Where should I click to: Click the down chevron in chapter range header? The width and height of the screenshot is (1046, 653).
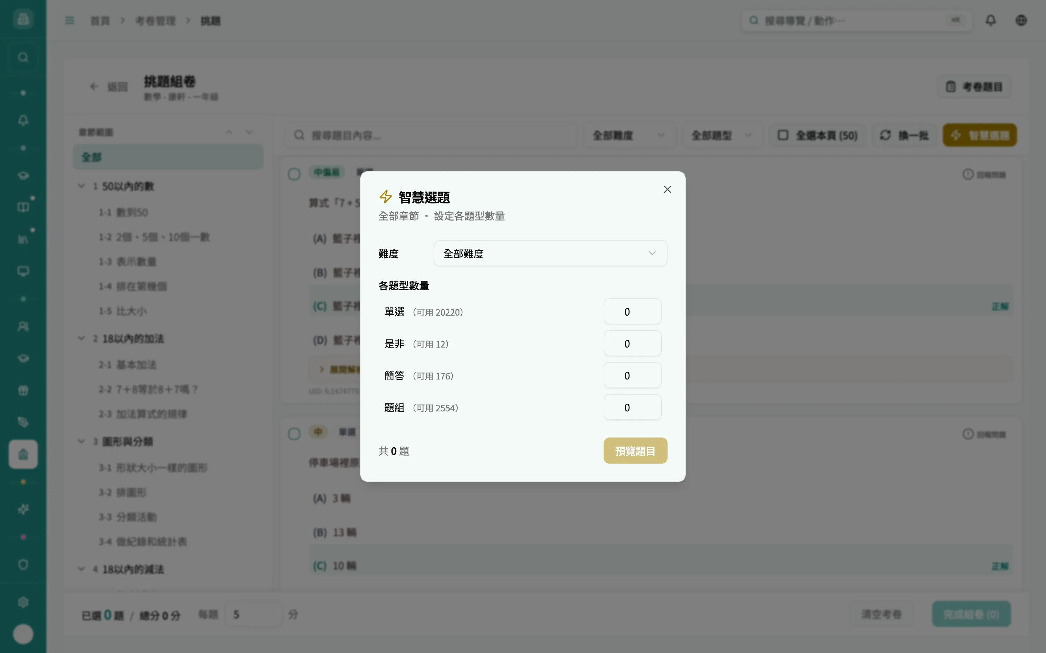[x=249, y=132]
